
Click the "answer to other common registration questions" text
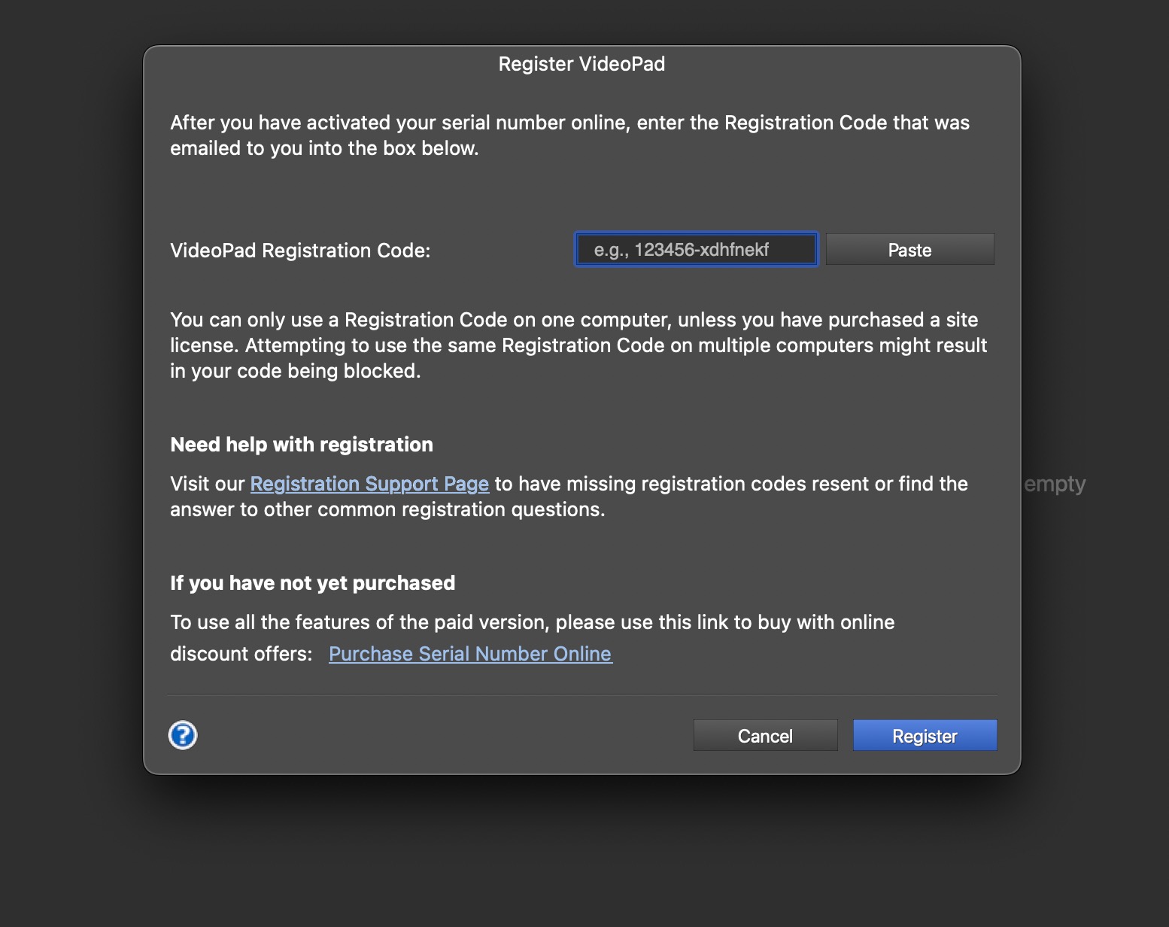(387, 509)
